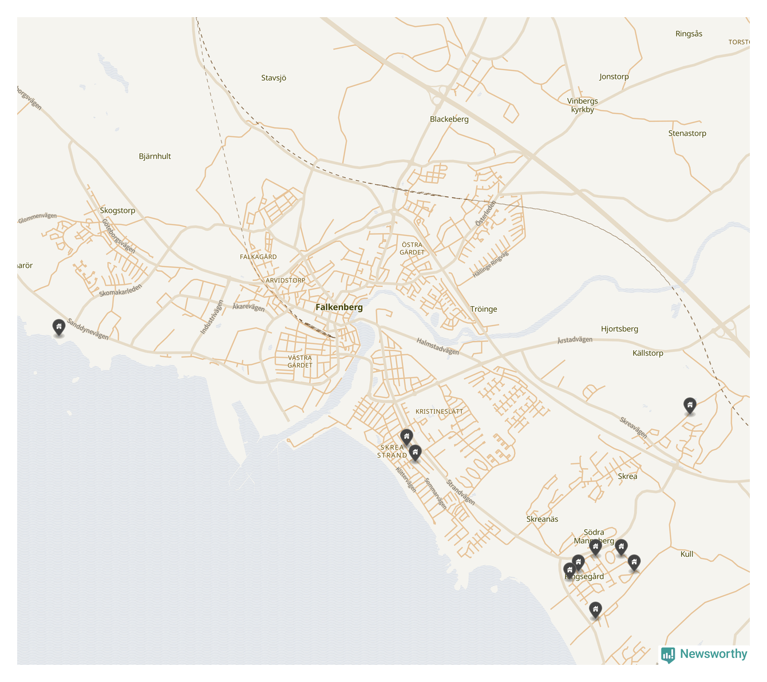Open the house marker northeast of Skreavägen label

point(690,406)
